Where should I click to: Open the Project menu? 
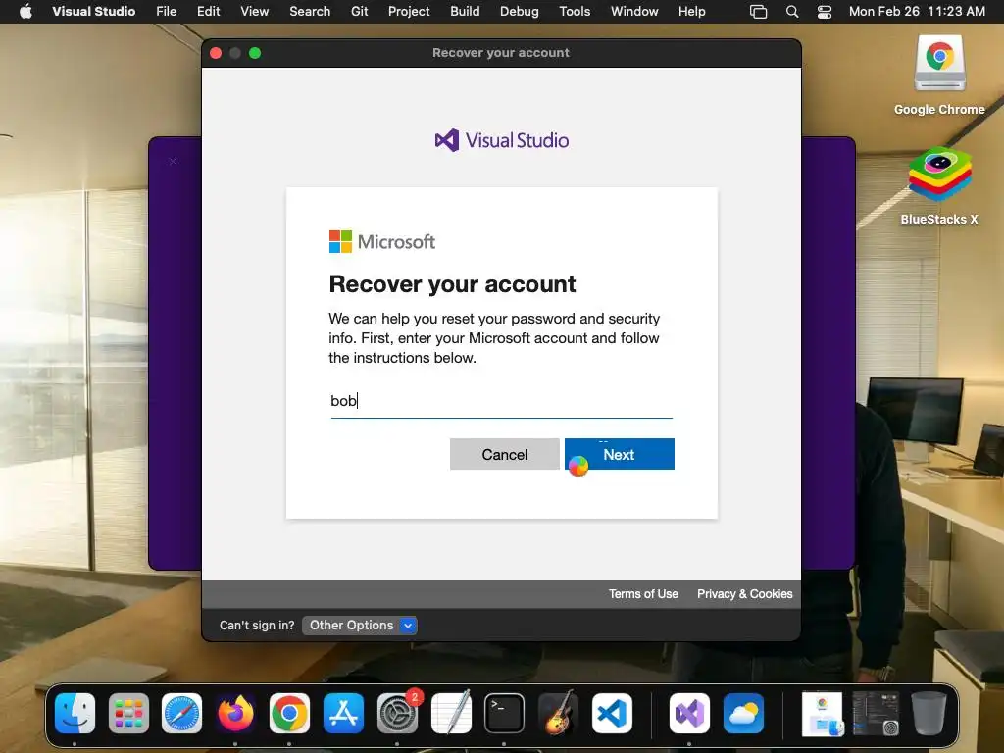click(409, 11)
